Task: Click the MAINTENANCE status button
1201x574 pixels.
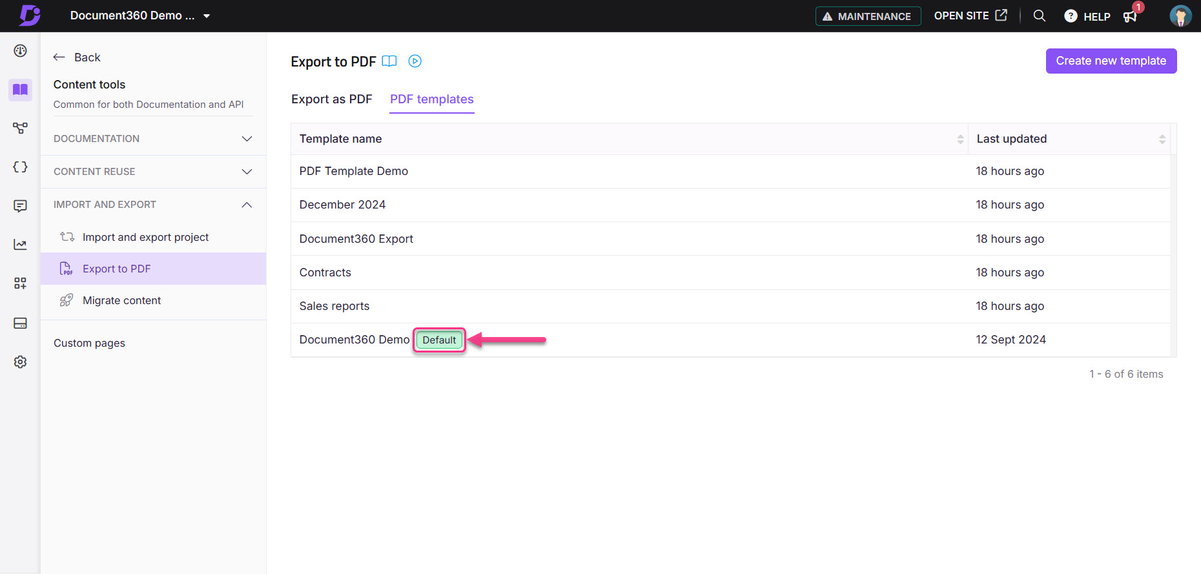Action: tap(868, 16)
